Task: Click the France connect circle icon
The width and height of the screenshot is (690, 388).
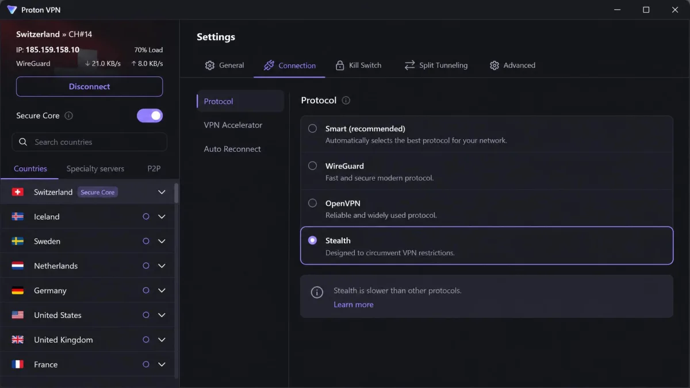Action: pos(146,364)
